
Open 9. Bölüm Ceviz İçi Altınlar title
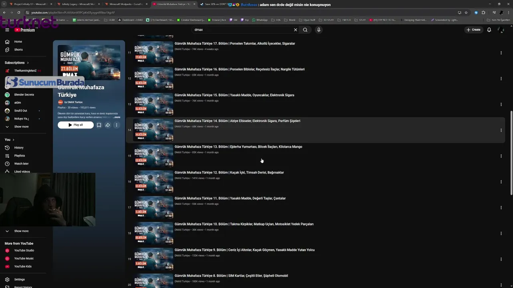pyautogui.click(x=244, y=250)
